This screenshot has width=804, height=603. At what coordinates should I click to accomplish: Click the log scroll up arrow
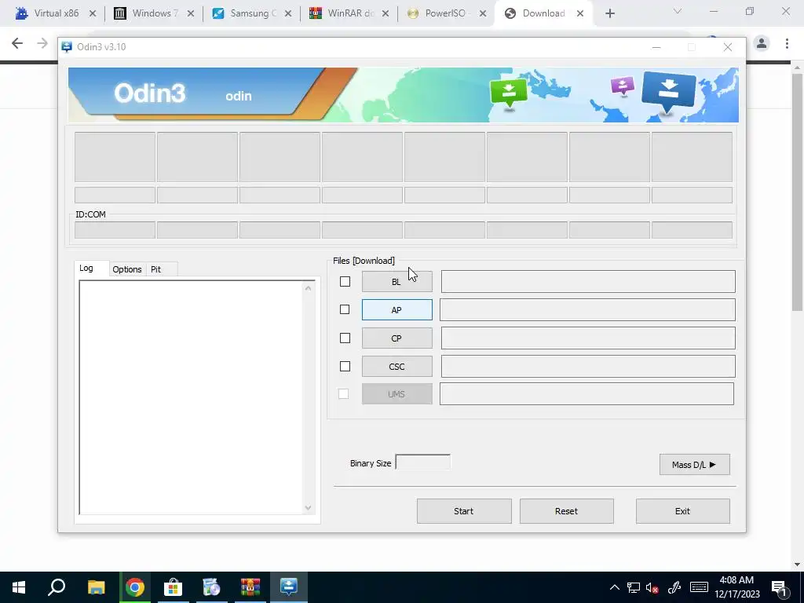click(x=308, y=288)
